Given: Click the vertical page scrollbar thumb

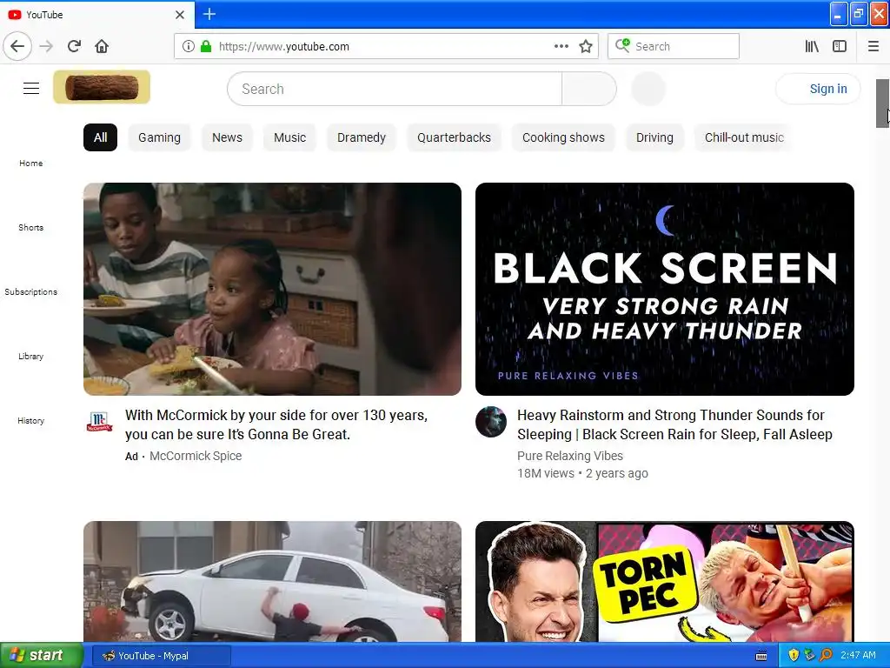Looking at the screenshot, I should coord(883,104).
